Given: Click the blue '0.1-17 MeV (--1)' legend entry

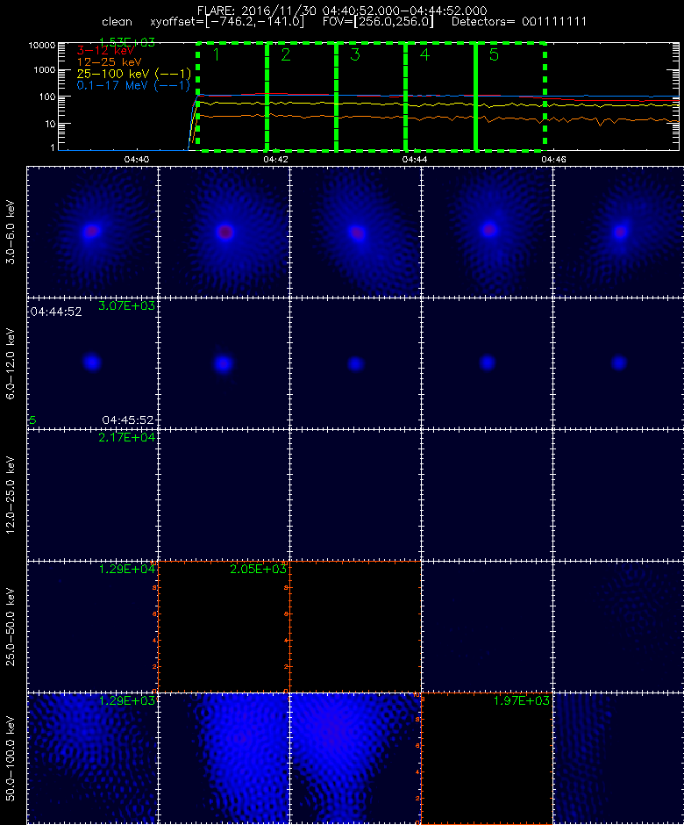Looking at the screenshot, I should [x=133, y=85].
